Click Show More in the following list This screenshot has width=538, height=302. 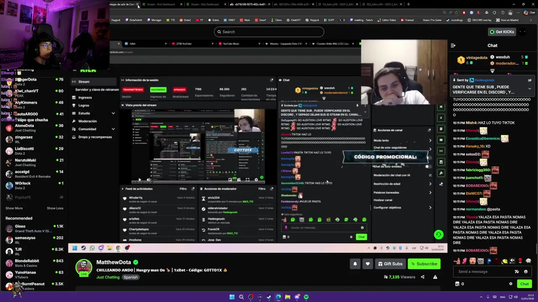(14, 208)
